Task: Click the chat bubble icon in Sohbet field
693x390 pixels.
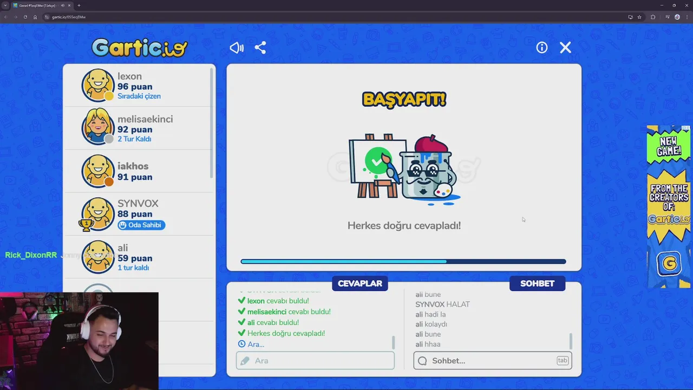Action: 422,361
